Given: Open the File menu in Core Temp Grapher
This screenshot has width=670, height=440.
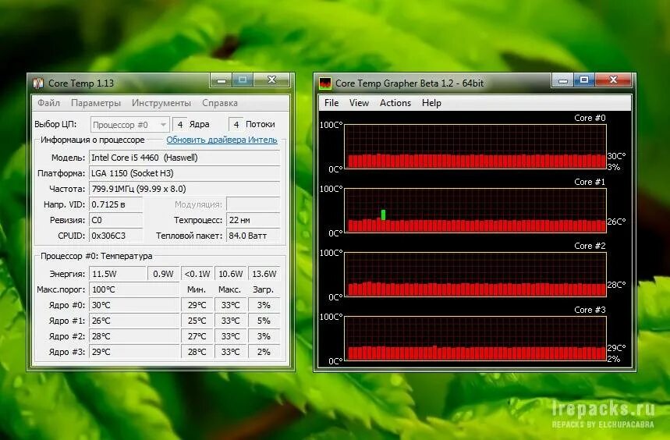Looking at the screenshot, I should click(331, 103).
